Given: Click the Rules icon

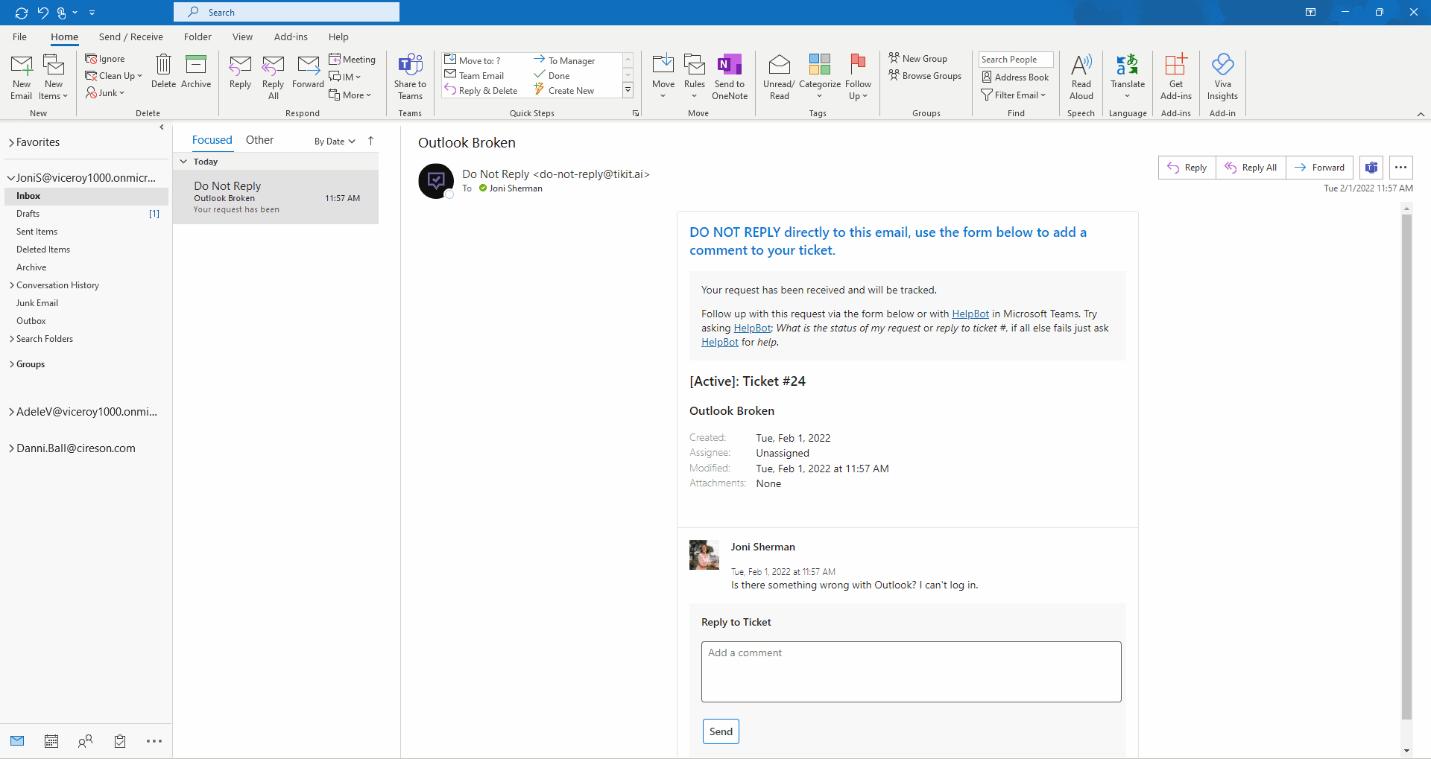Looking at the screenshot, I should tap(695, 66).
